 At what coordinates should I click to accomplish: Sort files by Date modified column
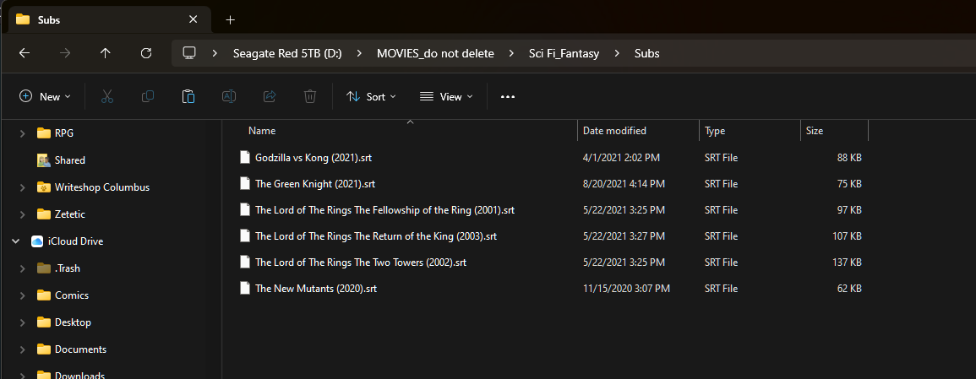coord(615,131)
